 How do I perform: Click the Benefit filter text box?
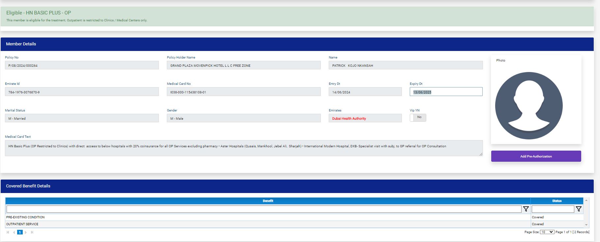(264, 209)
